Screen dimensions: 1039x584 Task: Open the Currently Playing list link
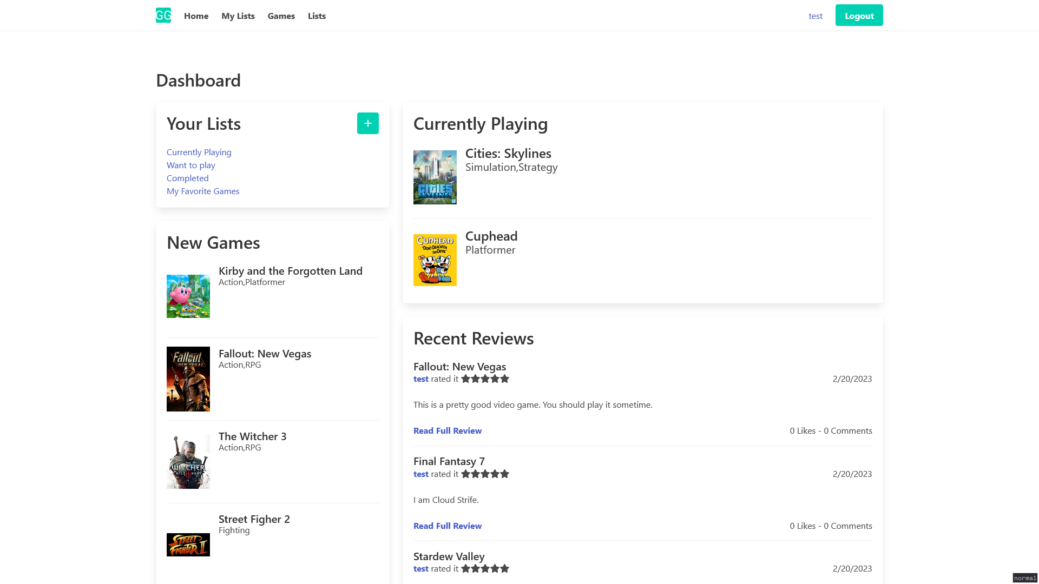click(199, 152)
